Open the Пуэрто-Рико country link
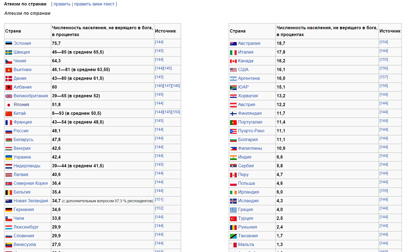 click(x=251, y=131)
